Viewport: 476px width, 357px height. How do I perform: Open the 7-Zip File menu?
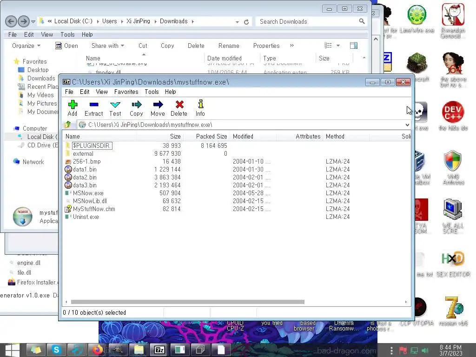point(69,92)
